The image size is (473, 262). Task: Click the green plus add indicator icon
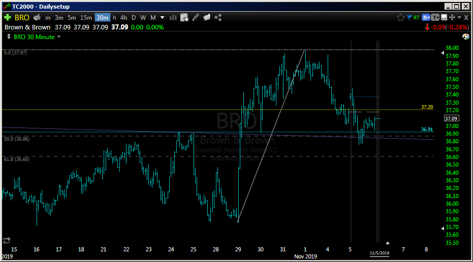(x=8, y=17)
